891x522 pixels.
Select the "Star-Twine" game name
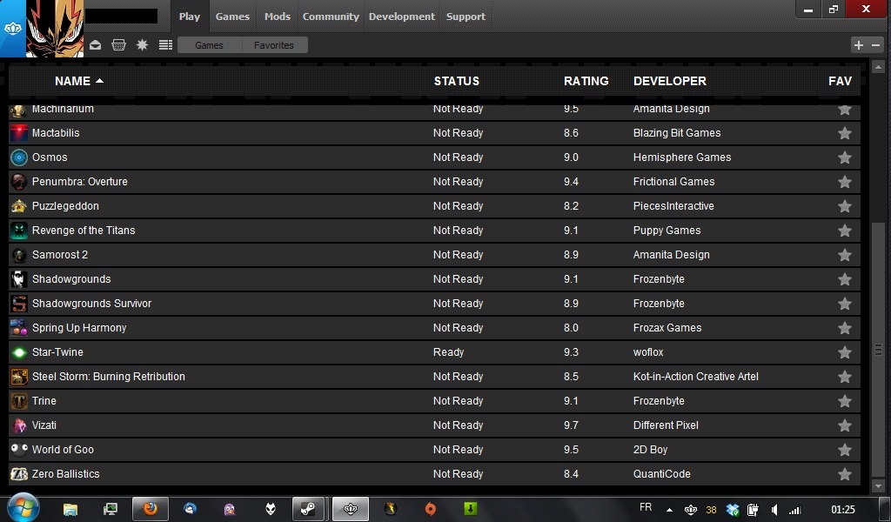coord(57,352)
